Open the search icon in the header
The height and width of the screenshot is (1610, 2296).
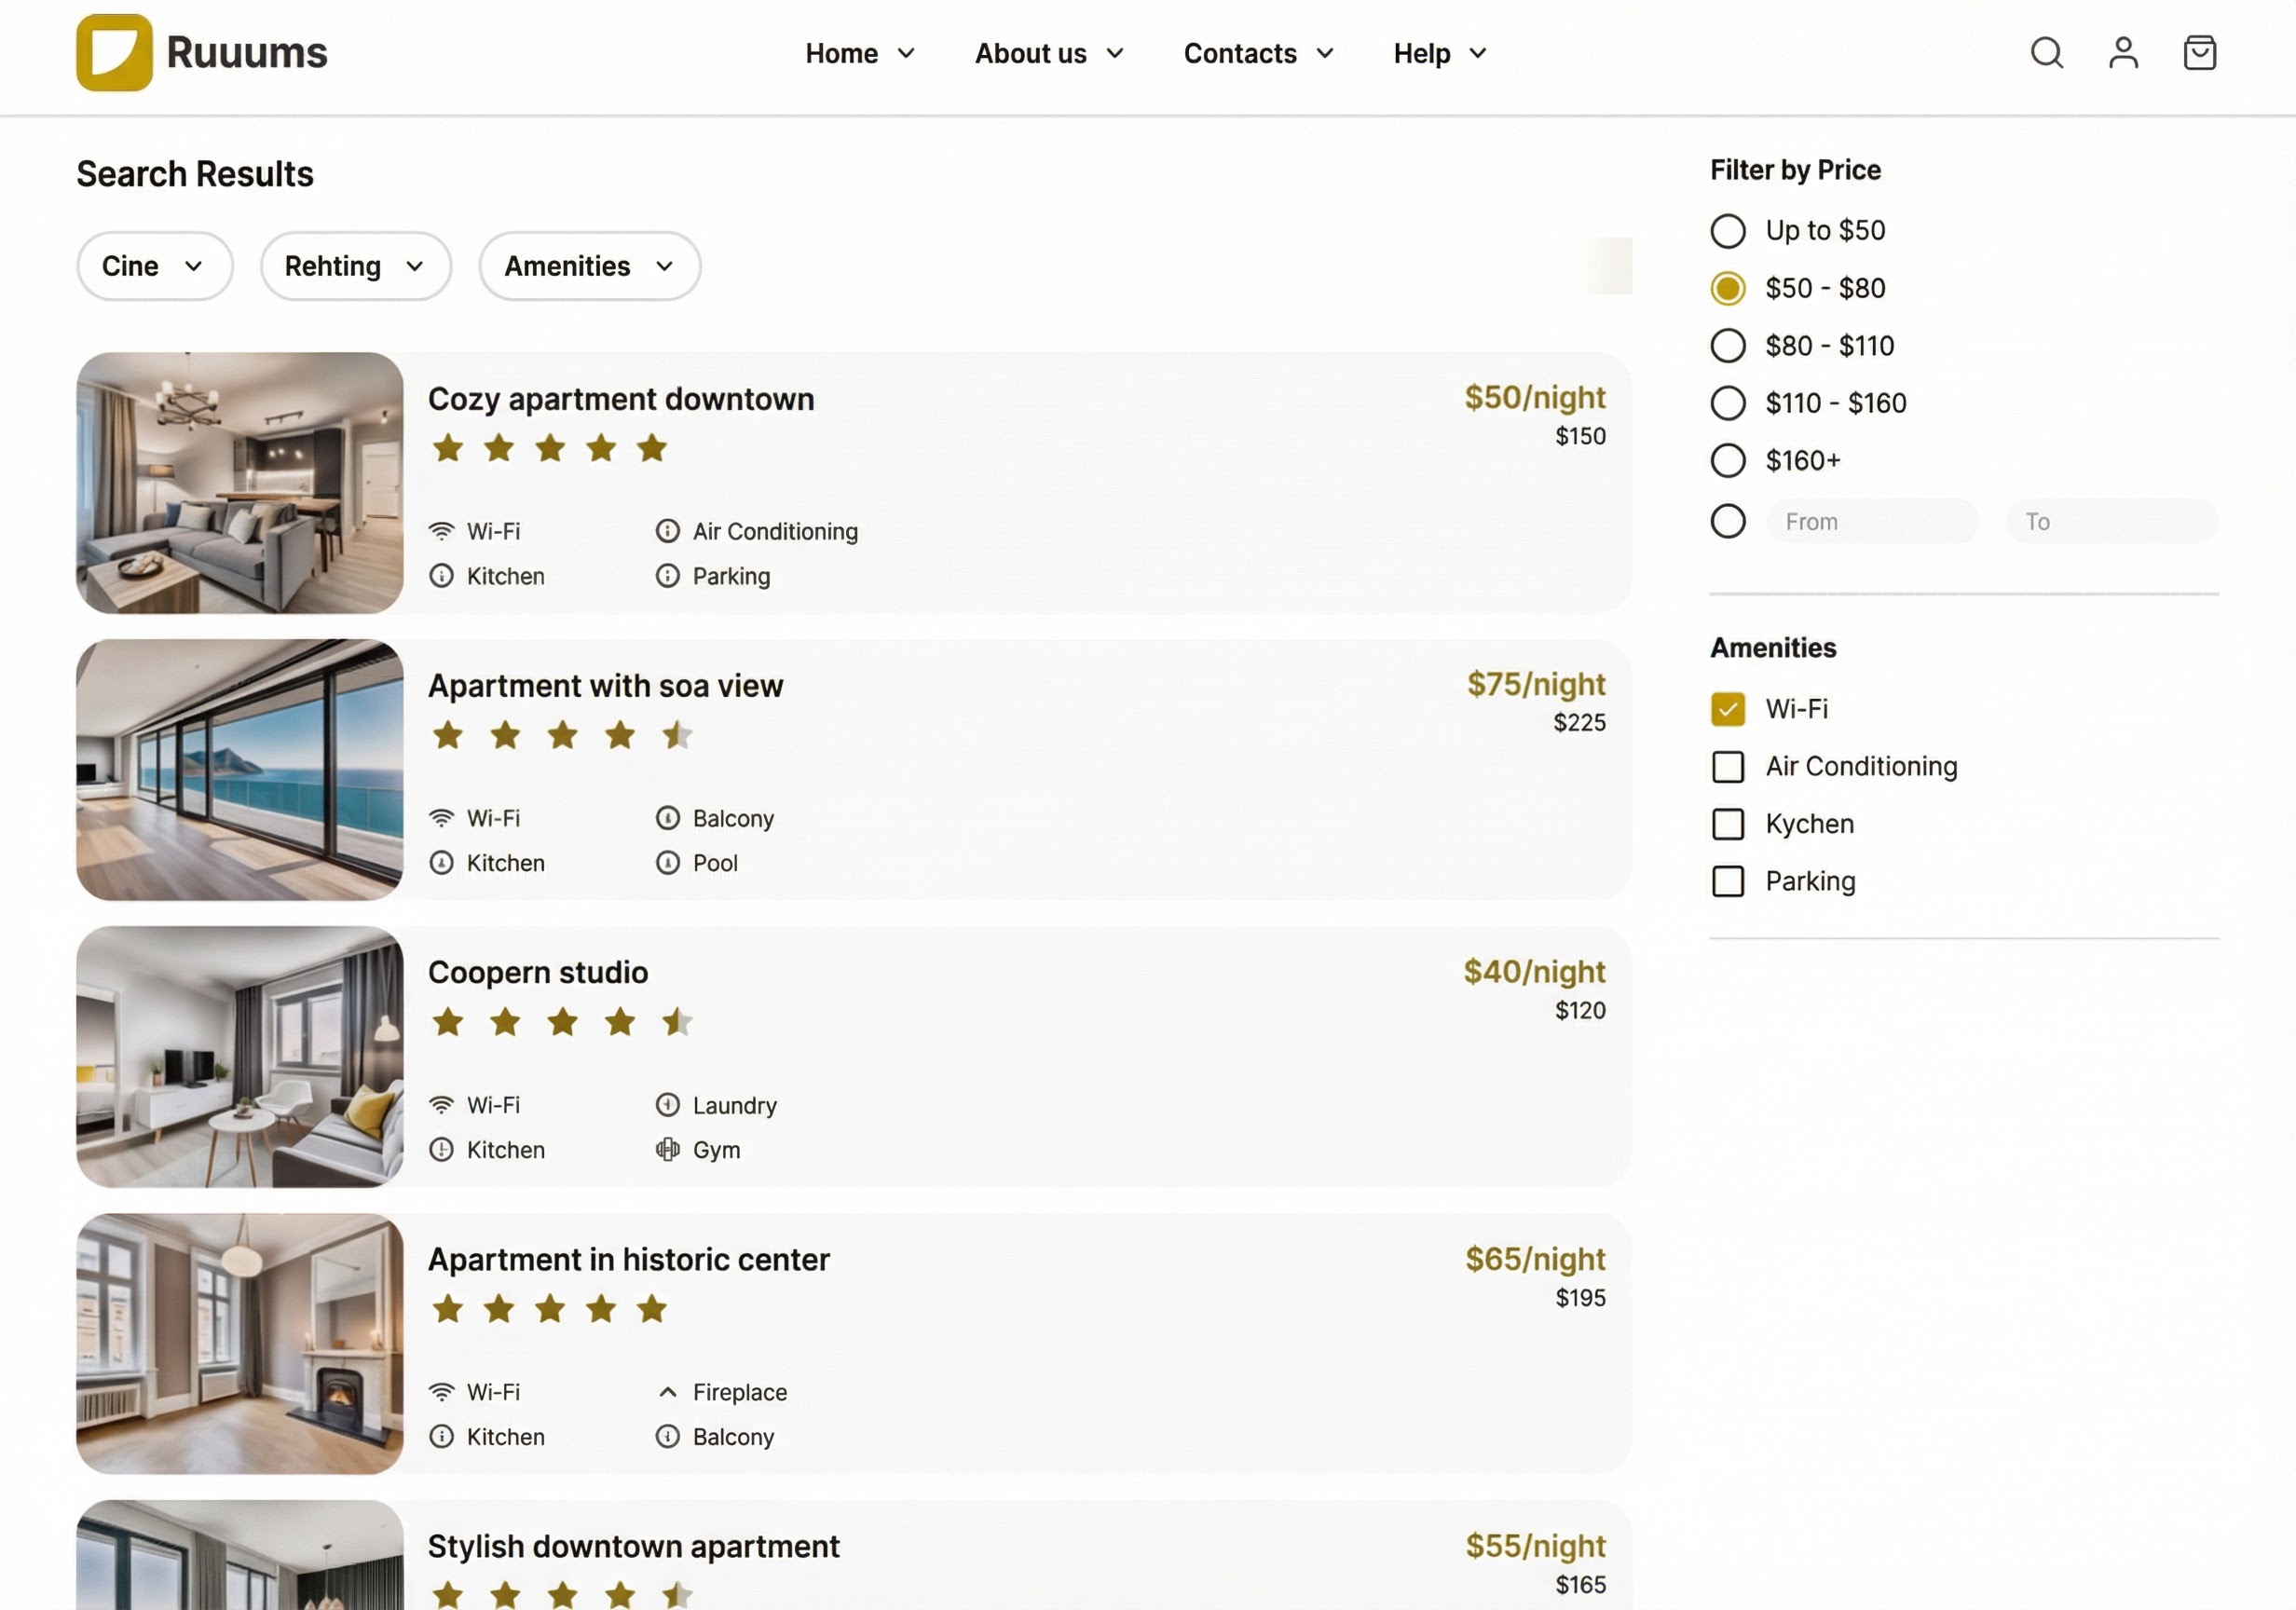(2046, 53)
